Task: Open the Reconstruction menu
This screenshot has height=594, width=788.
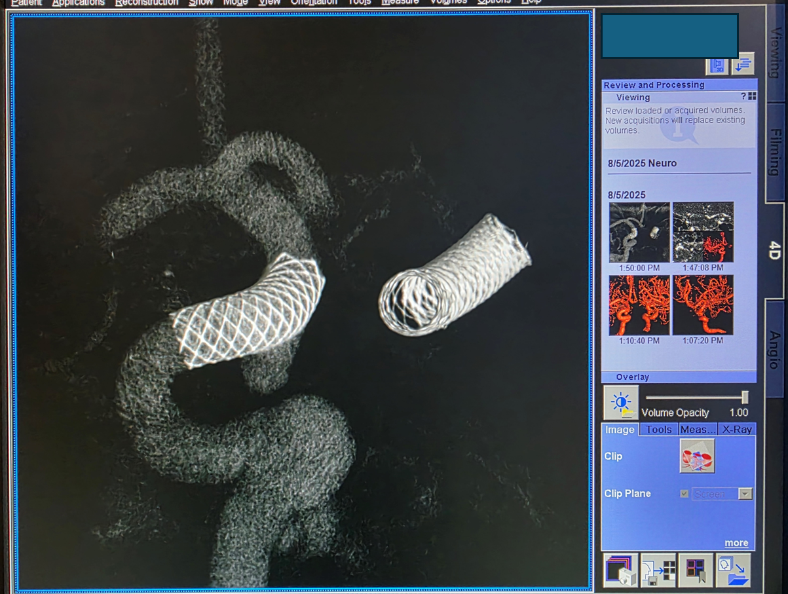Action: point(146,3)
